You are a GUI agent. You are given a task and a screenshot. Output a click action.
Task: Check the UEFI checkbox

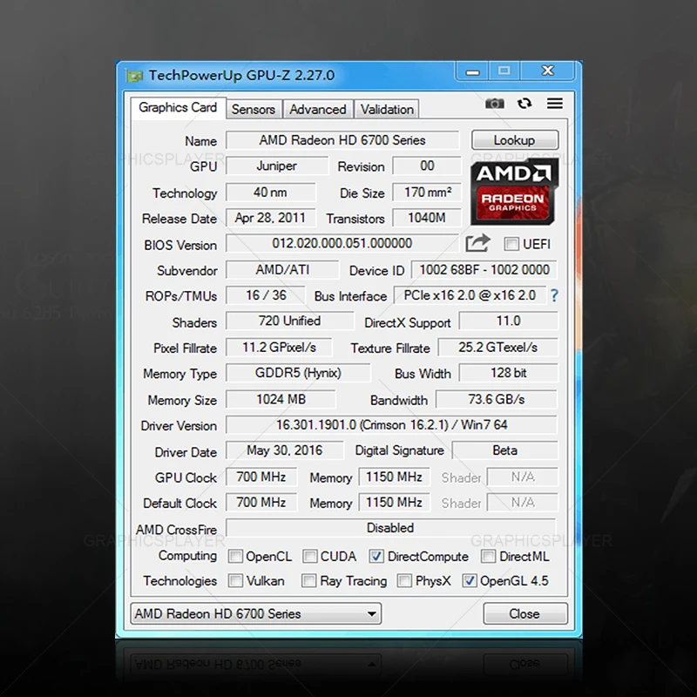[x=511, y=245]
